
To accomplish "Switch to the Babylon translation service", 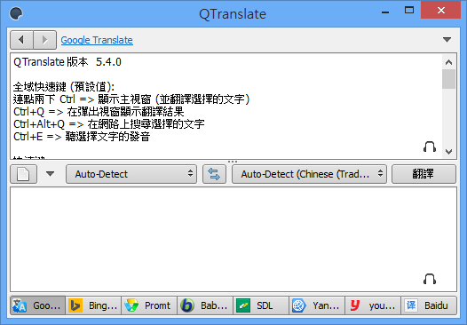I will coord(205,305).
